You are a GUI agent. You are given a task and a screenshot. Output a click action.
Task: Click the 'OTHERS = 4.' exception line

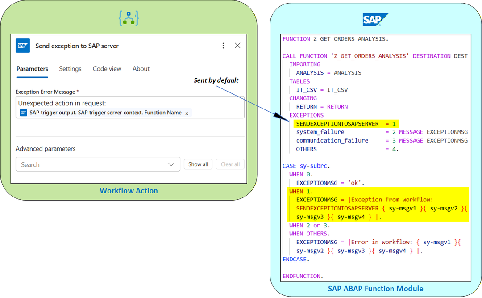coord(347,149)
